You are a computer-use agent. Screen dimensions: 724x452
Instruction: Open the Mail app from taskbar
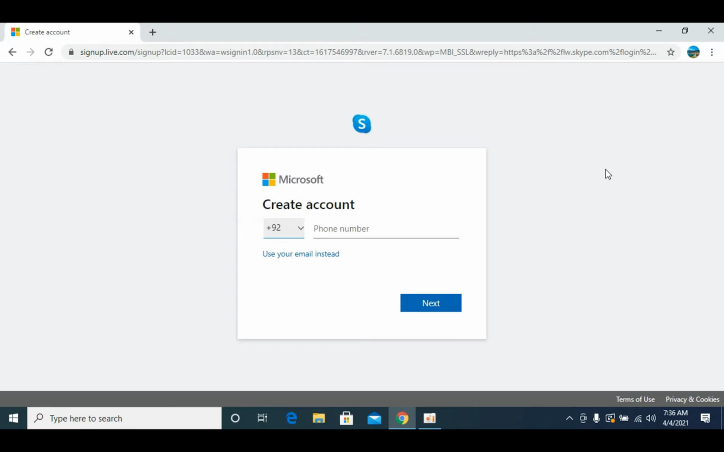coord(374,418)
